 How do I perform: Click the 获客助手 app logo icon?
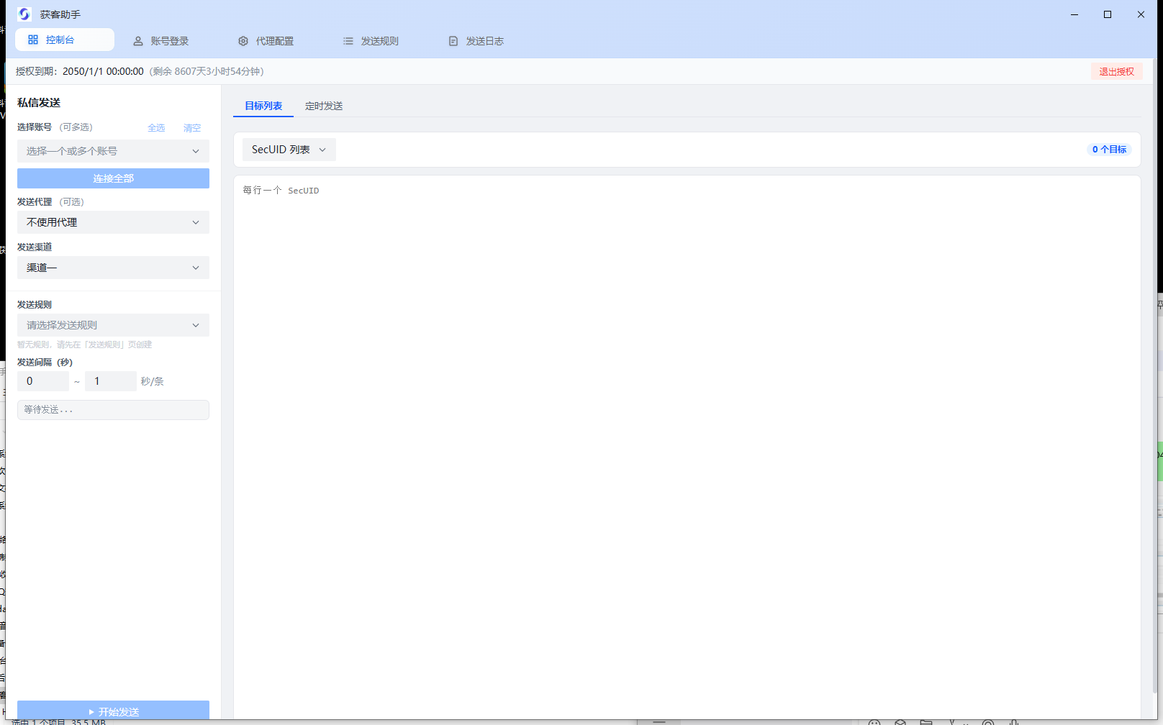[x=24, y=14]
